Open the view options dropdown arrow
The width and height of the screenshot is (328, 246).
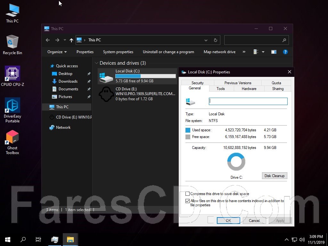(x=263, y=52)
